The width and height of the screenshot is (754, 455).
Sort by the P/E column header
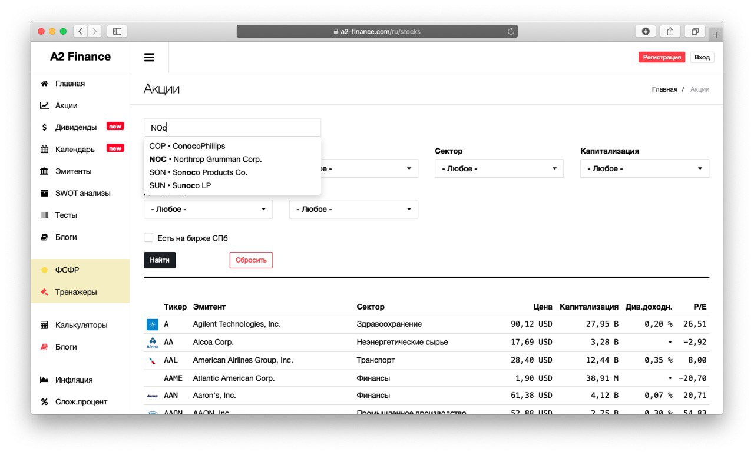click(x=700, y=307)
